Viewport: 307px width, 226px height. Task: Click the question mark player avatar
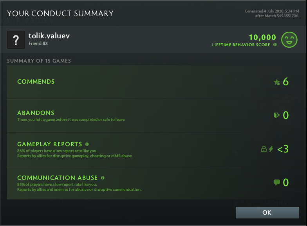point(16,40)
